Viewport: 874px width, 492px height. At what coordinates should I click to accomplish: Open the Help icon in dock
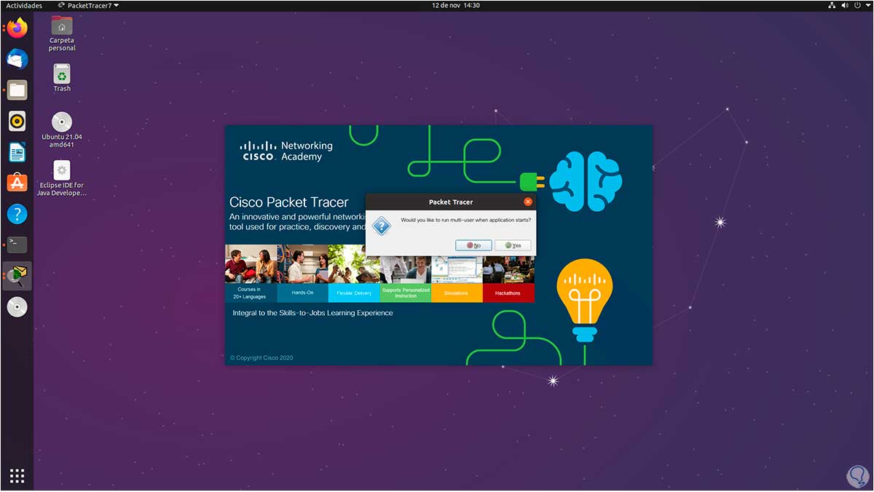(x=17, y=214)
